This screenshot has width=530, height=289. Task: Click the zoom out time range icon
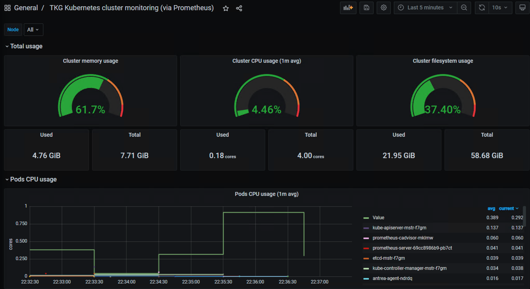464,8
